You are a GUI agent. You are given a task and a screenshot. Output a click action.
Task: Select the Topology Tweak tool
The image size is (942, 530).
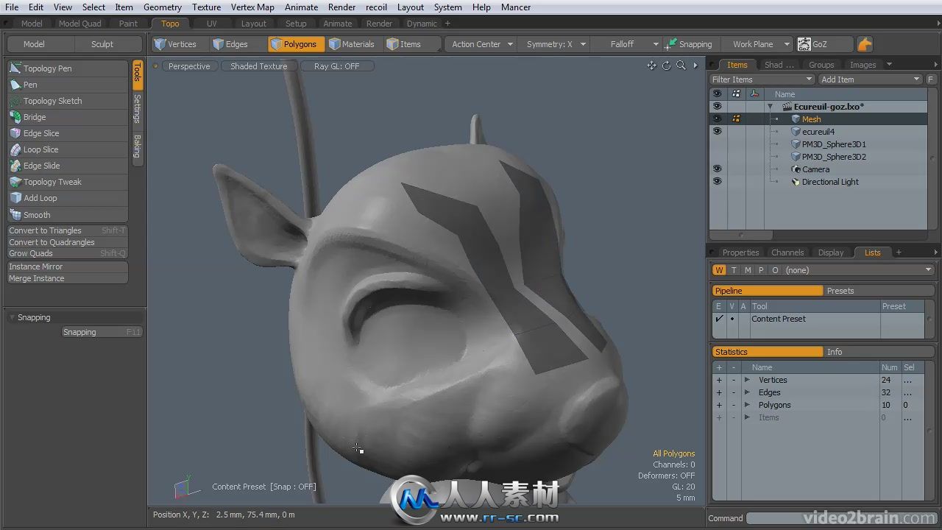pos(68,182)
